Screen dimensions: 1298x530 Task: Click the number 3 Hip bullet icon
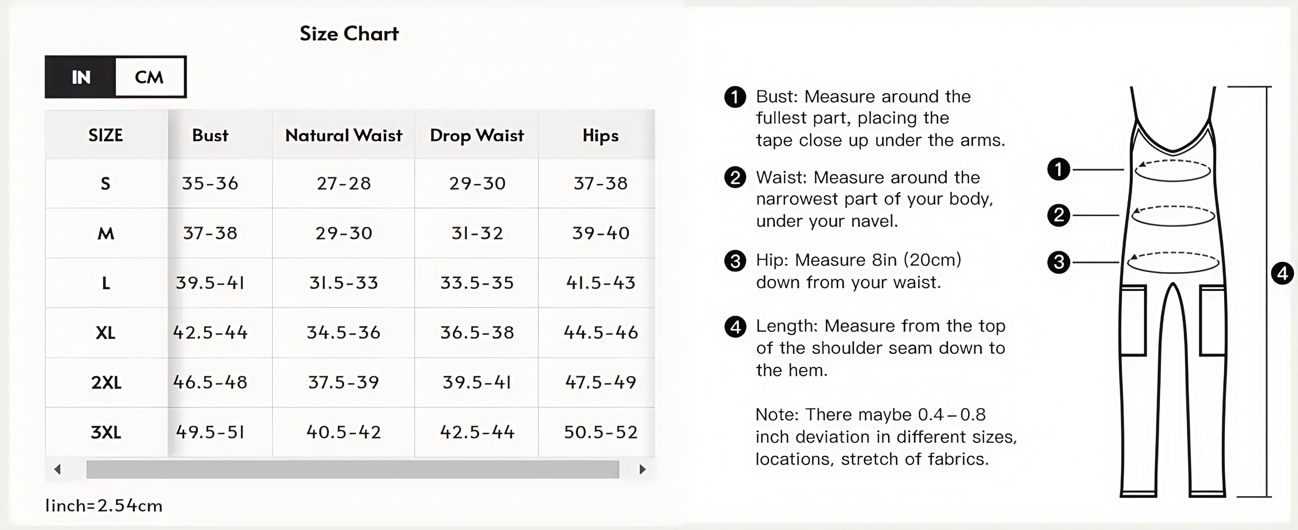pyautogui.click(x=735, y=261)
